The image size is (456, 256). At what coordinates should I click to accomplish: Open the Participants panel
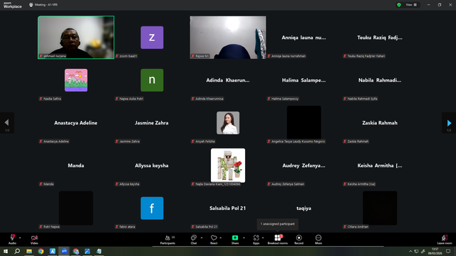168,240
